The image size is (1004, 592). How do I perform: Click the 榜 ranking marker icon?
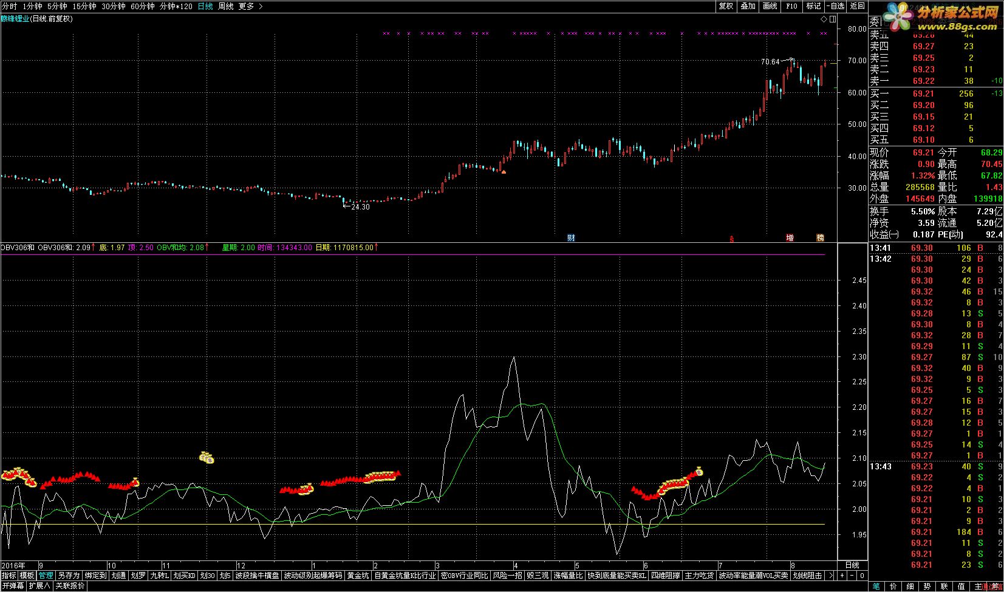point(820,237)
